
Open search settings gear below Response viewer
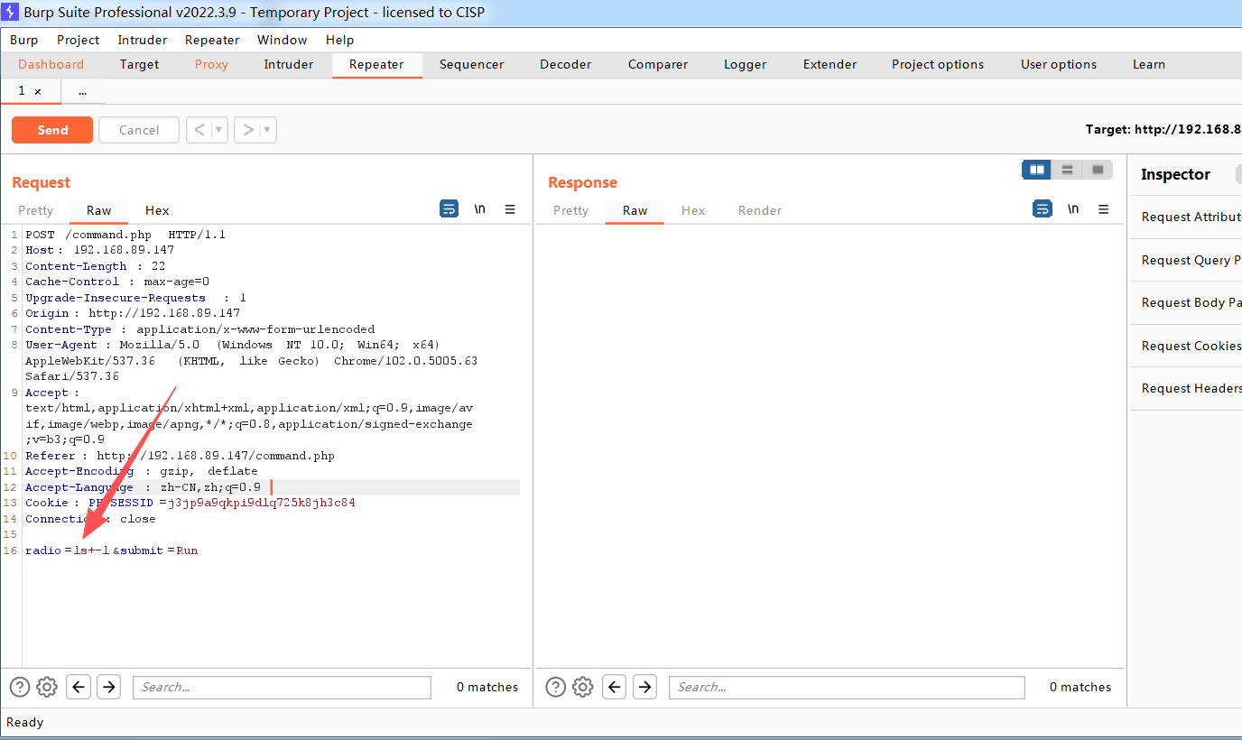[583, 687]
